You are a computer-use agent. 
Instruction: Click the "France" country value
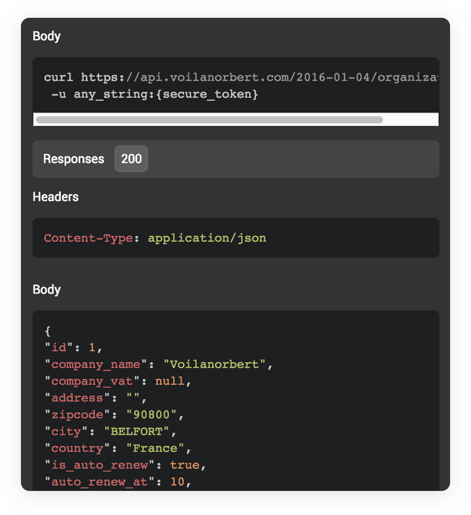point(155,448)
